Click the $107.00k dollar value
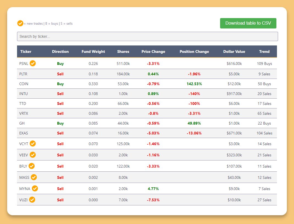Screen dimensions: 294x224 click(234, 166)
